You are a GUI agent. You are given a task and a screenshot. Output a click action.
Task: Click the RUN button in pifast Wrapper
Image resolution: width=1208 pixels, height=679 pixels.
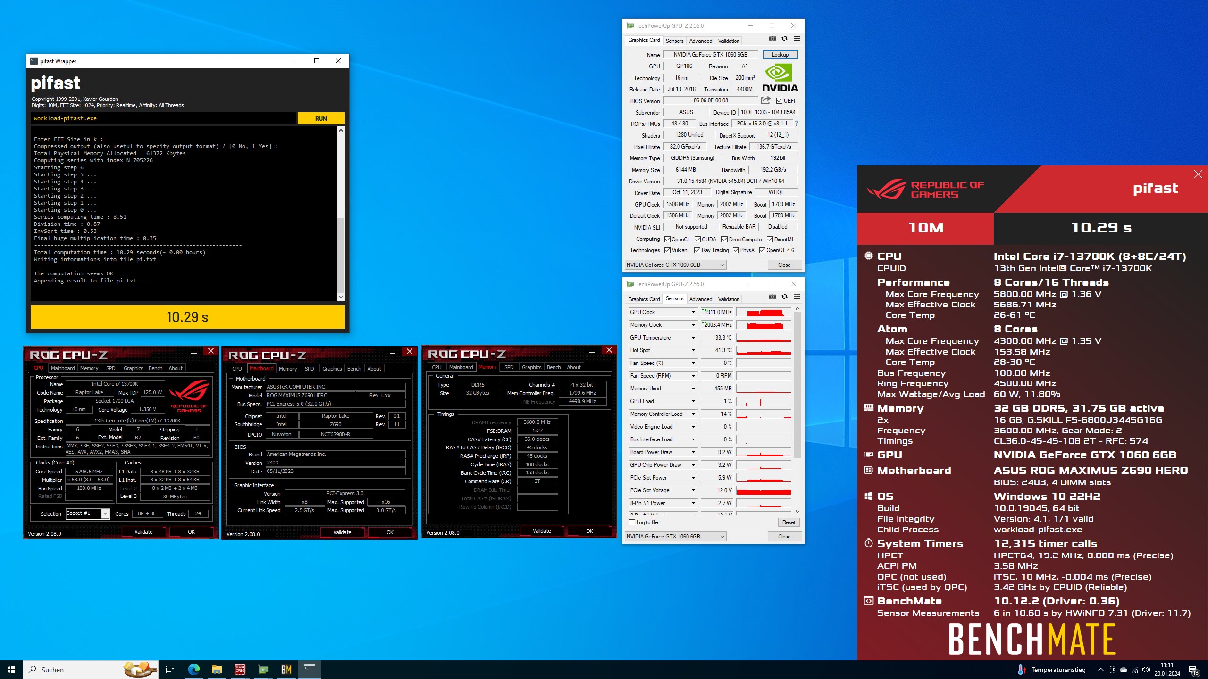click(x=321, y=118)
